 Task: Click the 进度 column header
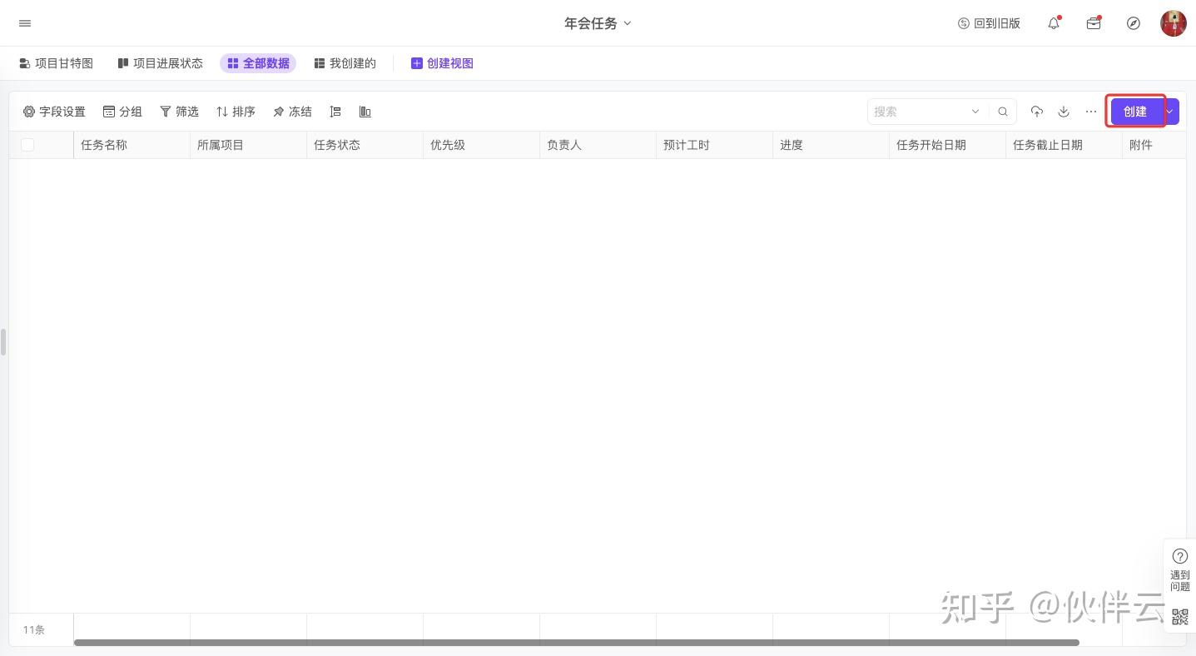[831, 145]
